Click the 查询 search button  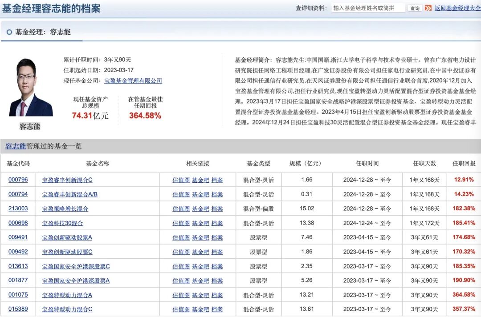click(415, 8)
